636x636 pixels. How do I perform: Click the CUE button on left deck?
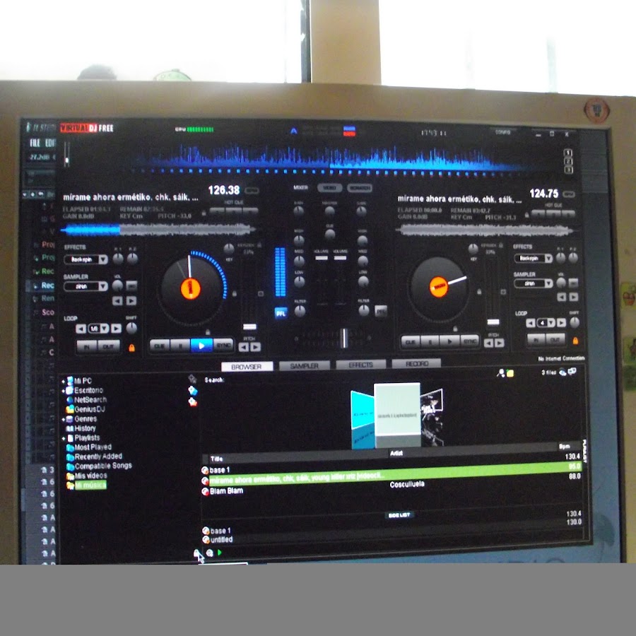click(160, 346)
